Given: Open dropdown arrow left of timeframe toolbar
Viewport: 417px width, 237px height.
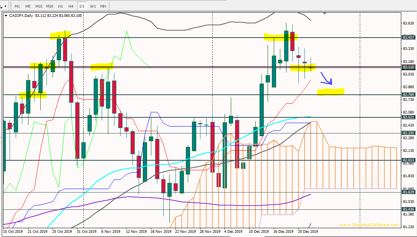Looking at the screenshot, I should coord(2,7).
